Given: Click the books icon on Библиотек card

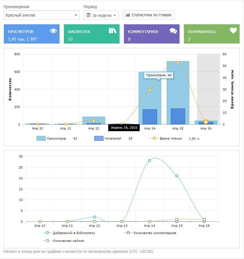Looking at the screenshot, I should click(x=112, y=31).
